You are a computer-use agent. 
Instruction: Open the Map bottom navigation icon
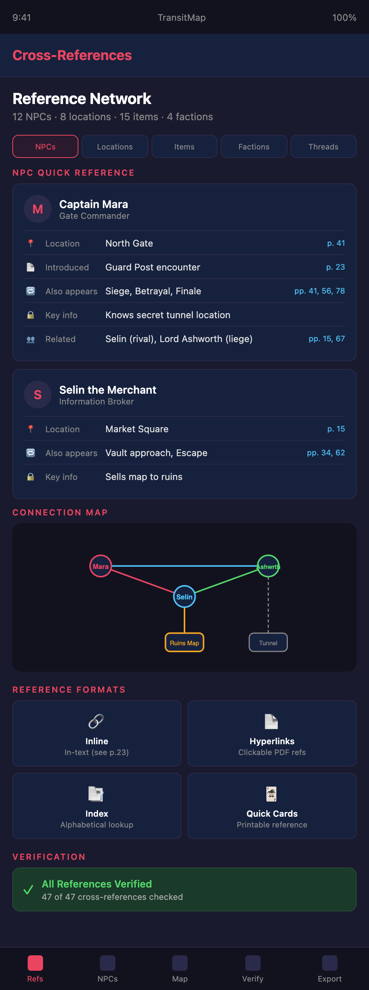[x=180, y=963]
